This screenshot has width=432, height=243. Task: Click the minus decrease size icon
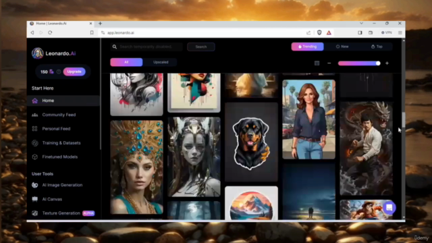click(329, 63)
